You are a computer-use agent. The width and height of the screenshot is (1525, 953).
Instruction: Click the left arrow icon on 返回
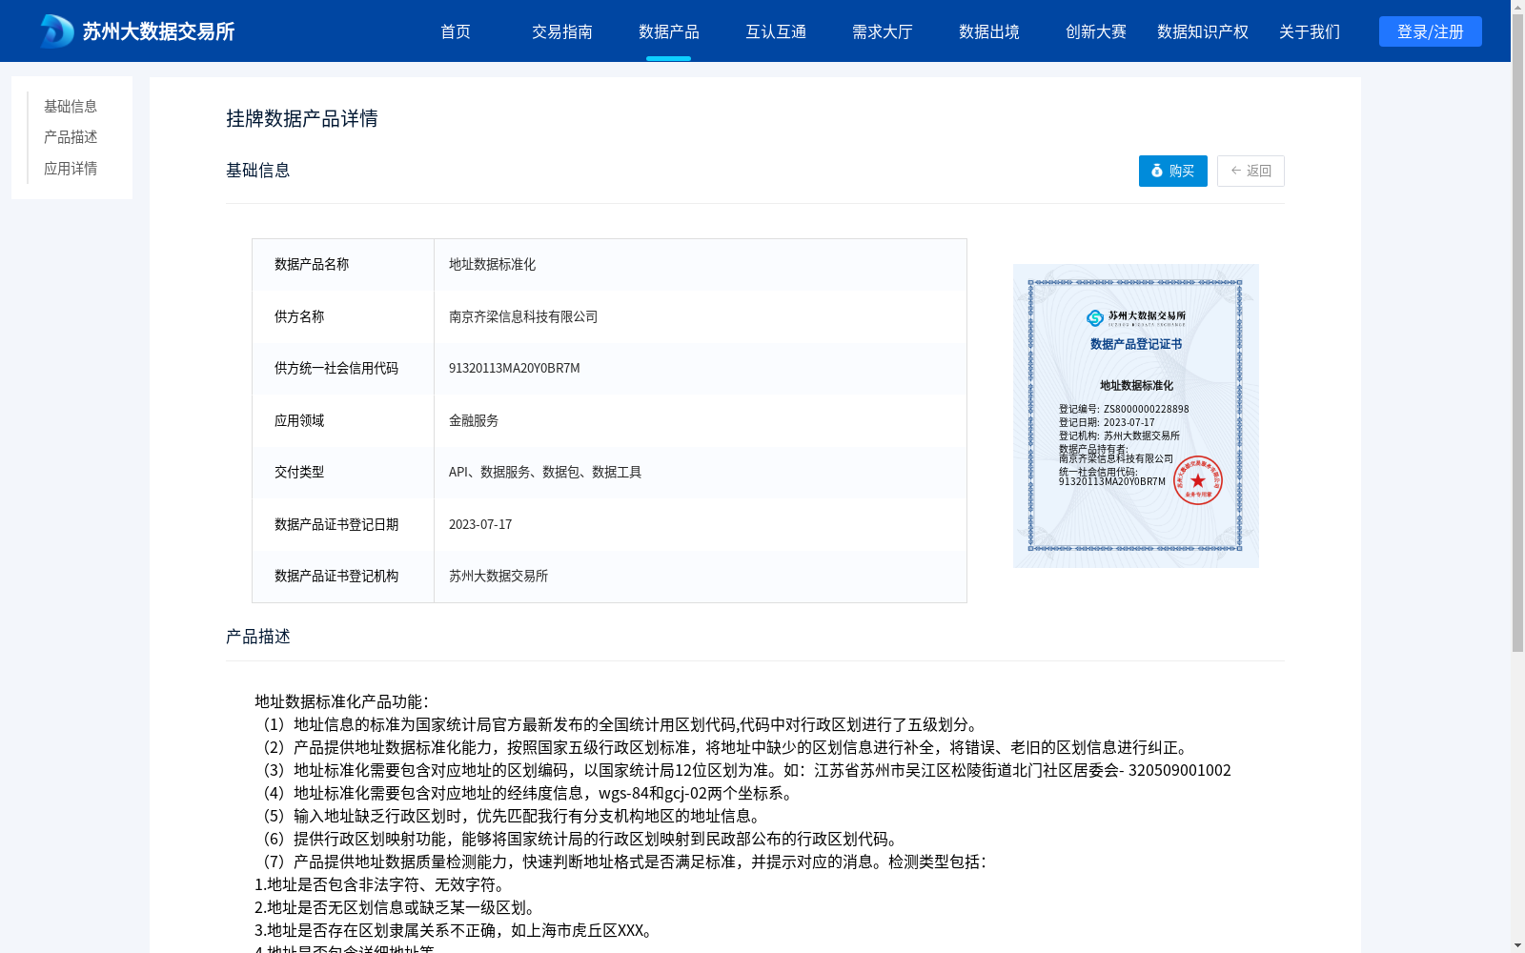tap(1236, 171)
